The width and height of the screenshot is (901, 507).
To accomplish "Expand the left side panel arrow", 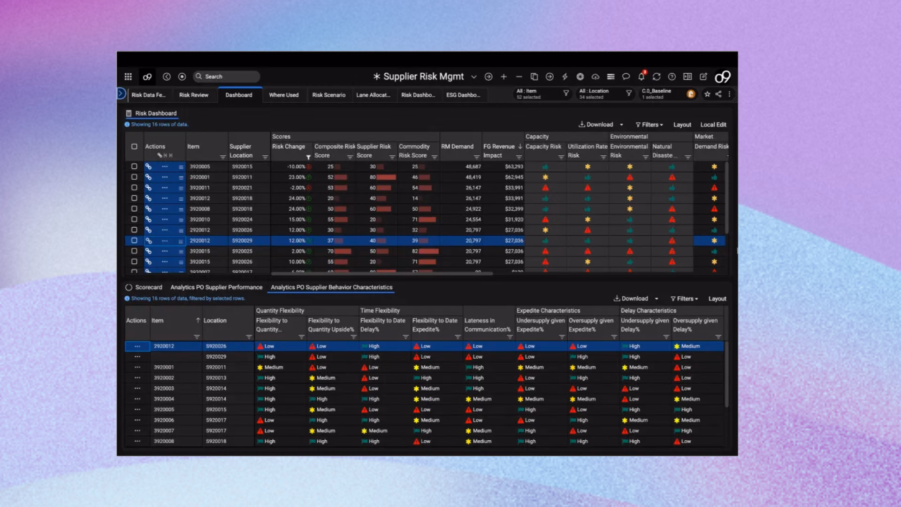I will (121, 93).
